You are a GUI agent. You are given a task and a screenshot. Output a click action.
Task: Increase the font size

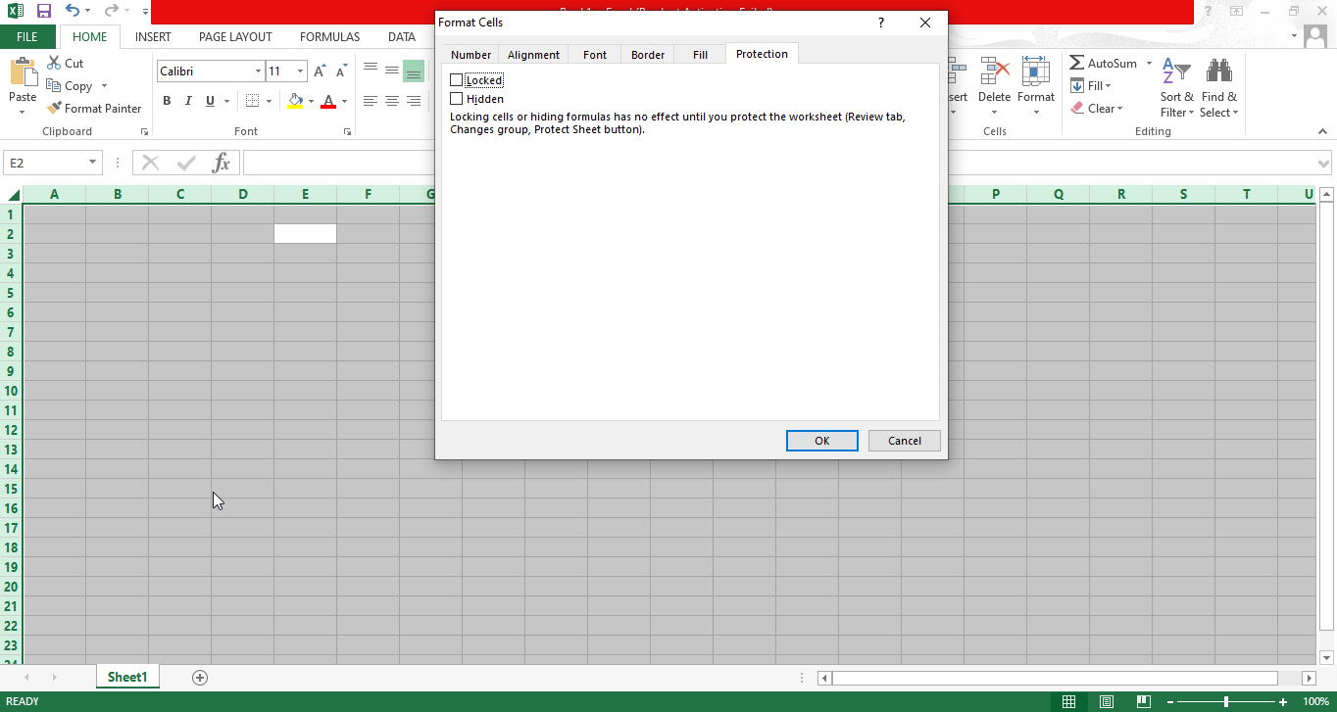(321, 71)
